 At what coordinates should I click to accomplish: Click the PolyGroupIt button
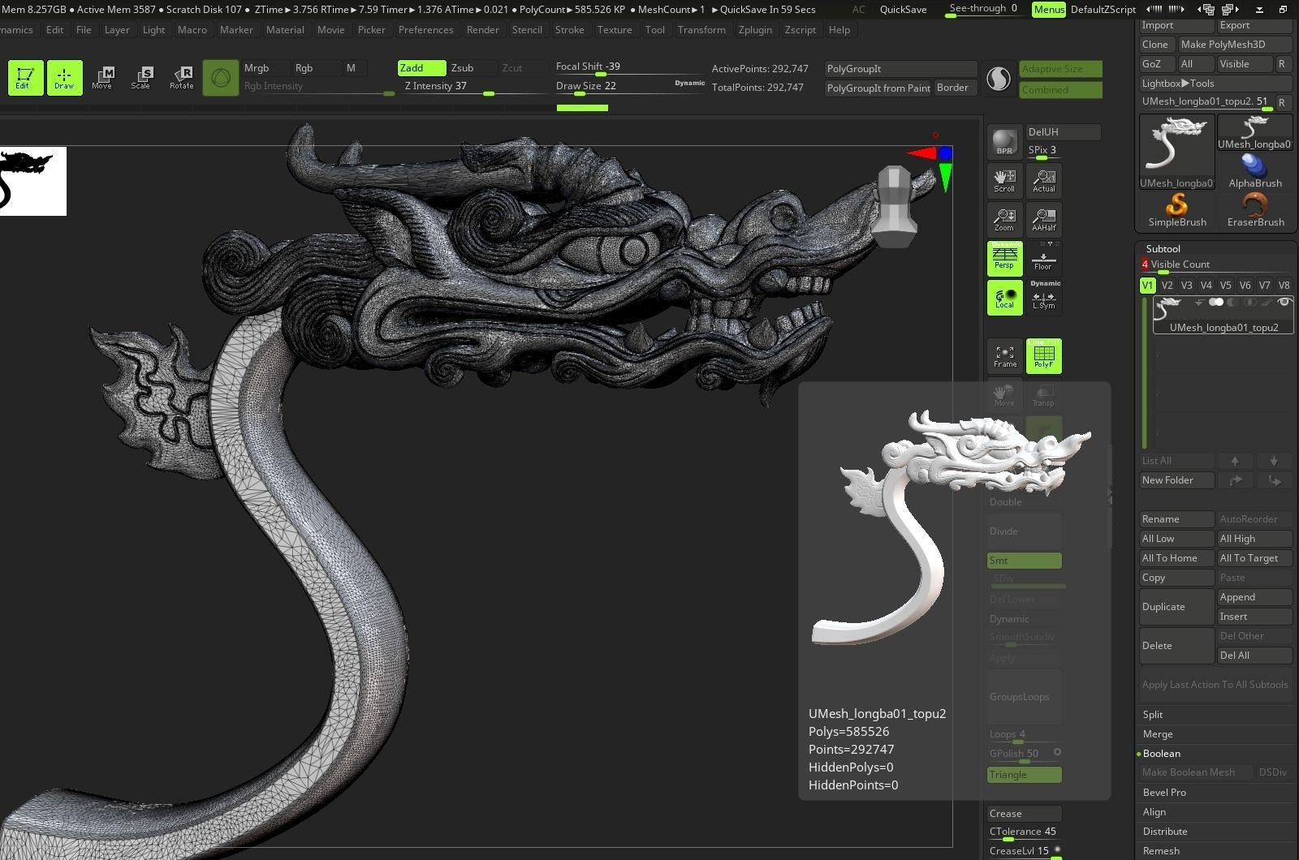point(900,69)
